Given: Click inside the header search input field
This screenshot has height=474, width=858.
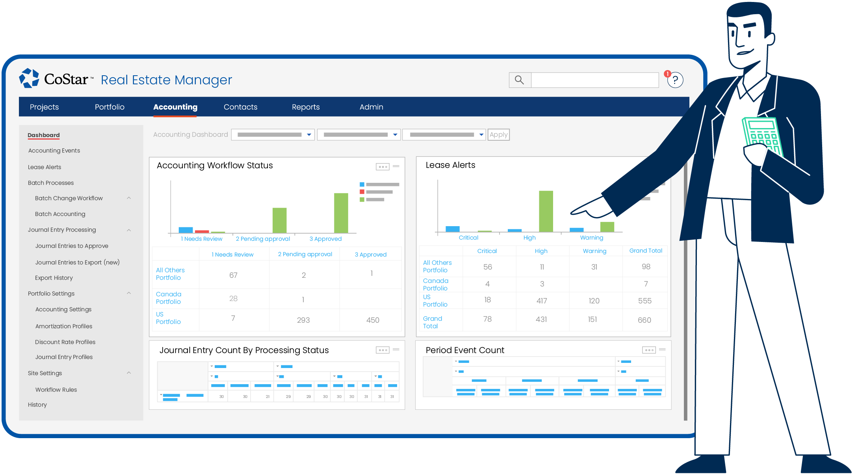Looking at the screenshot, I should coord(595,80).
